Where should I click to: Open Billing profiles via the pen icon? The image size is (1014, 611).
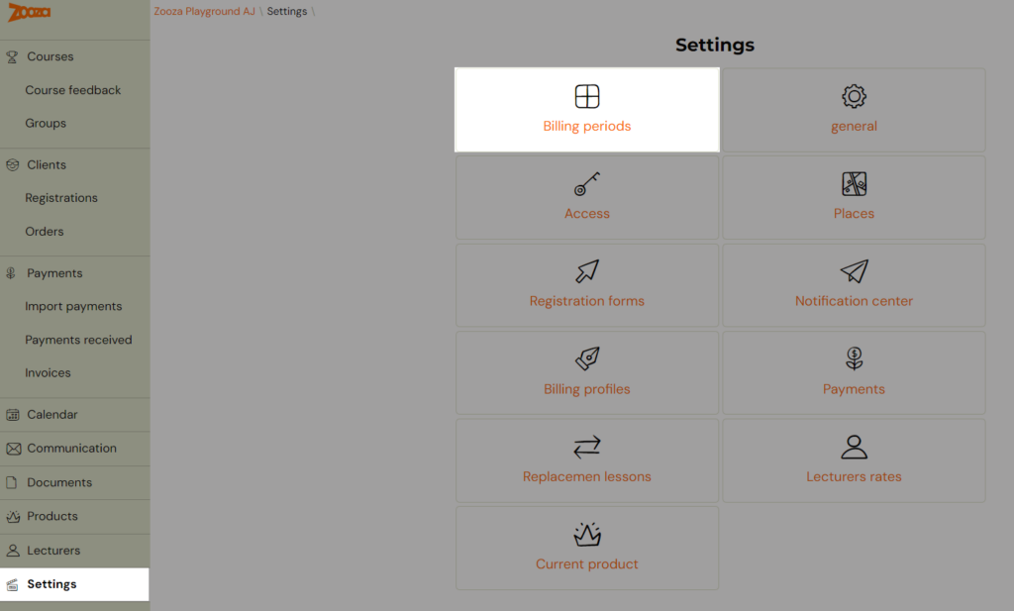(x=586, y=359)
